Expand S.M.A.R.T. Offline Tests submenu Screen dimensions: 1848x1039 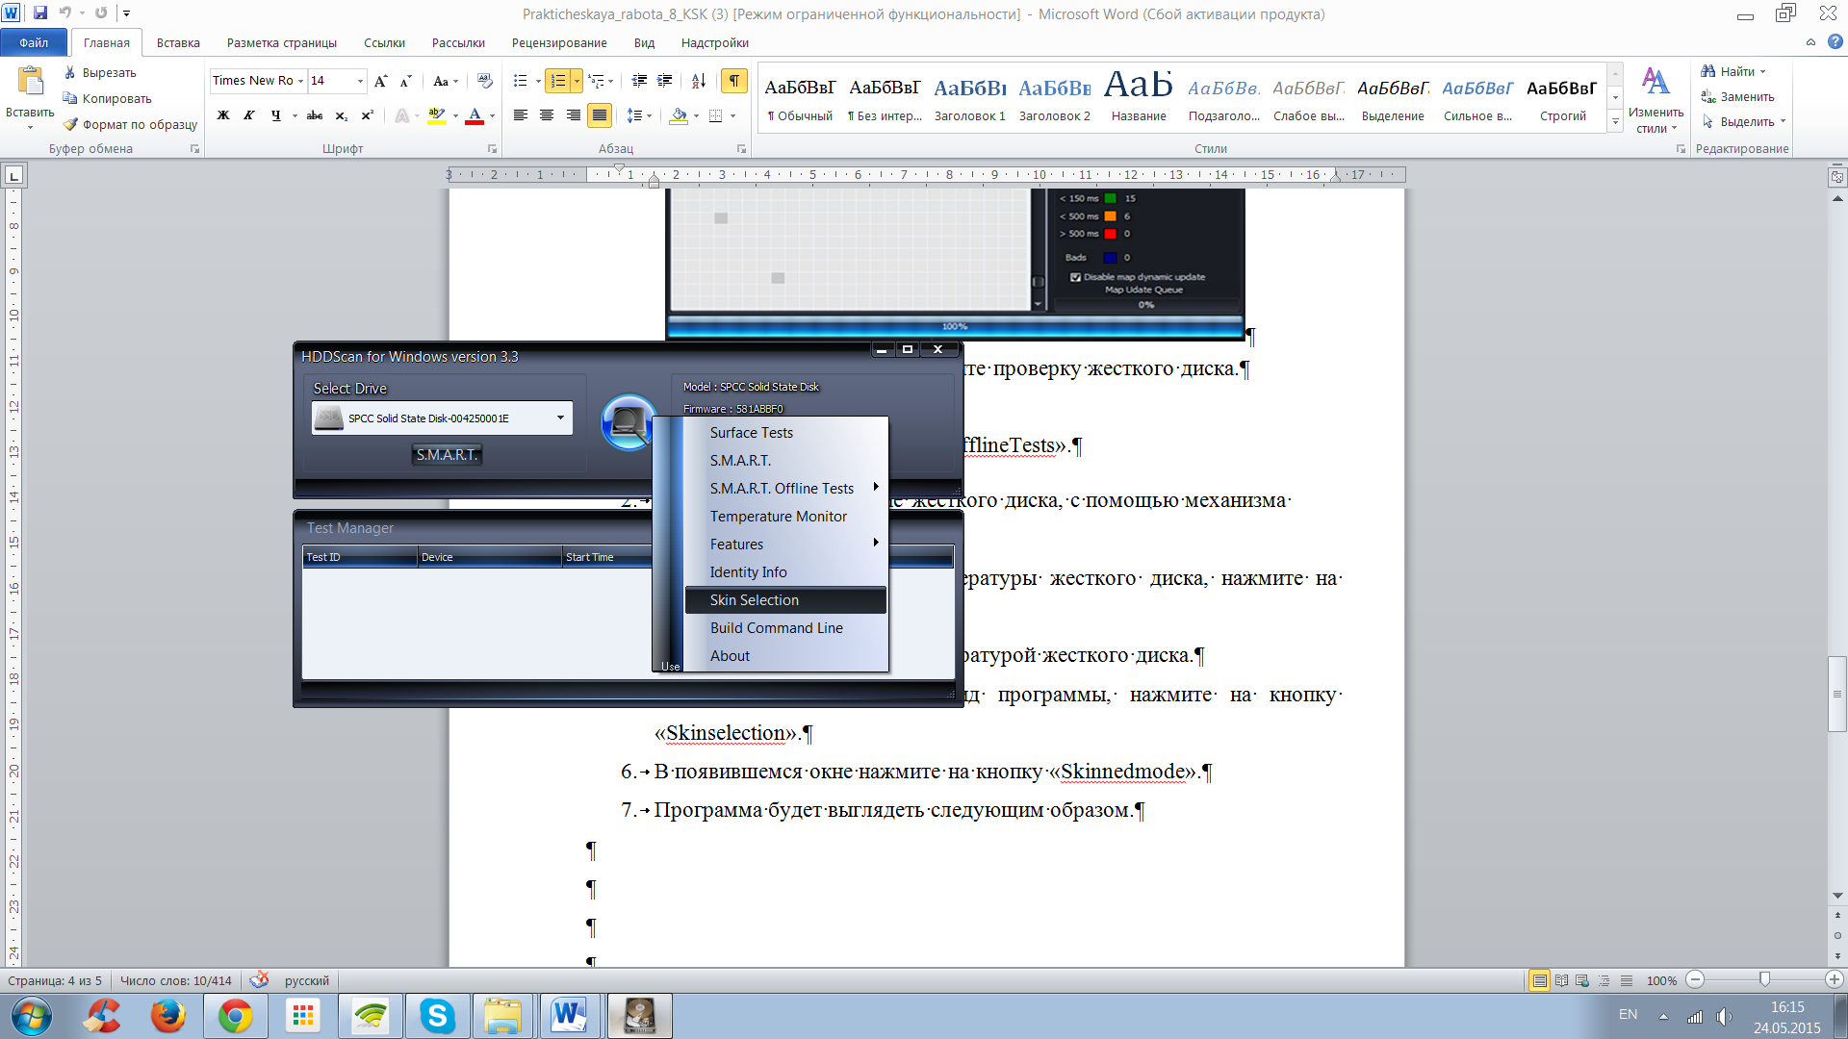point(782,489)
